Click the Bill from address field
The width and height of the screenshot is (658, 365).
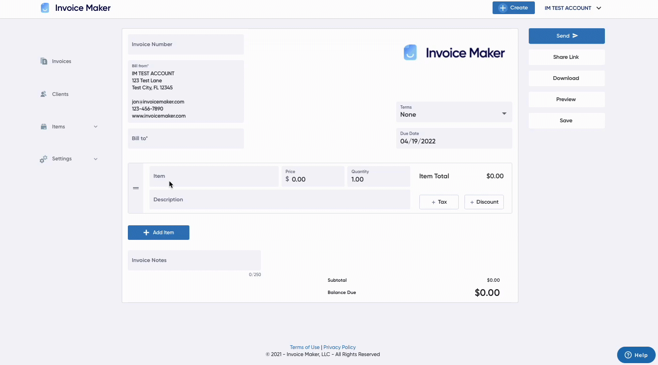point(186,91)
